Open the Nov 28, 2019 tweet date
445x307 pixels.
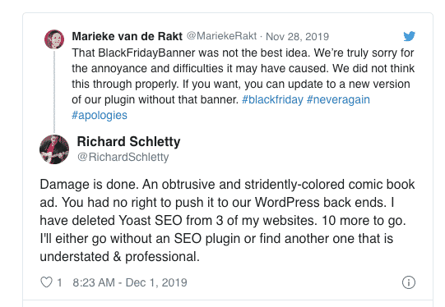click(297, 37)
